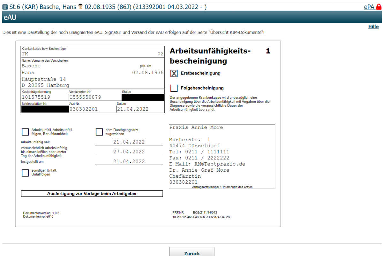The image size is (383, 256).
Task: Uncheck the Erstbescheinigung checkbox
Action: tap(174, 74)
